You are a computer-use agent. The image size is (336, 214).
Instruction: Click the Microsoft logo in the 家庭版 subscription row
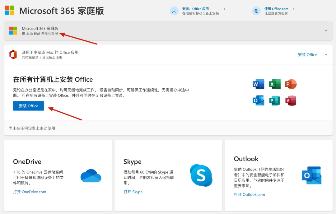[13, 30]
